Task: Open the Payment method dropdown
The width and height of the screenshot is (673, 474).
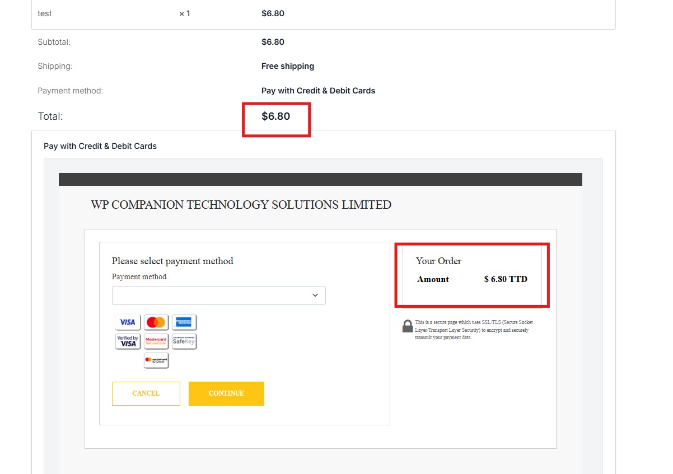Action: (x=218, y=295)
